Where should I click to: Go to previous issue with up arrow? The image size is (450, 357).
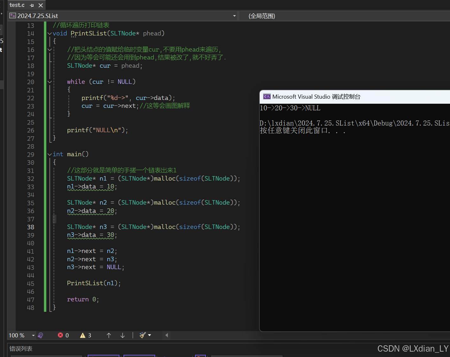[x=109, y=335]
